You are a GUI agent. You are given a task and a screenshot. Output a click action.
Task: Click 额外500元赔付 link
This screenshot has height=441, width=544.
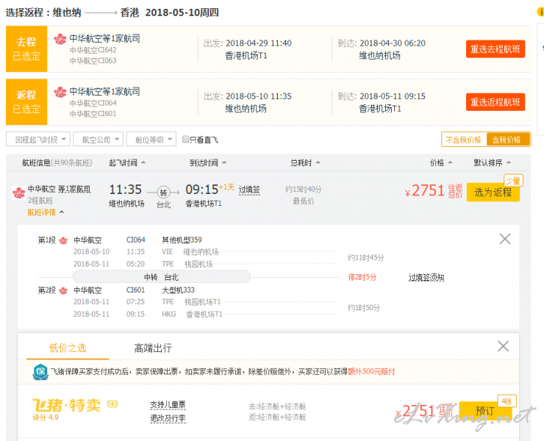[371, 372]
